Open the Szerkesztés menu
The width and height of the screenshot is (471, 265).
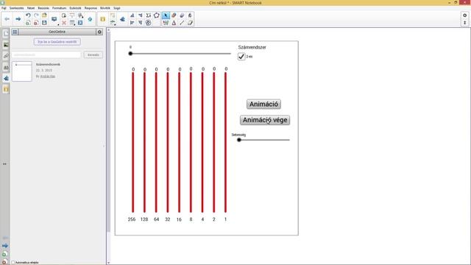tap(16, 8)
